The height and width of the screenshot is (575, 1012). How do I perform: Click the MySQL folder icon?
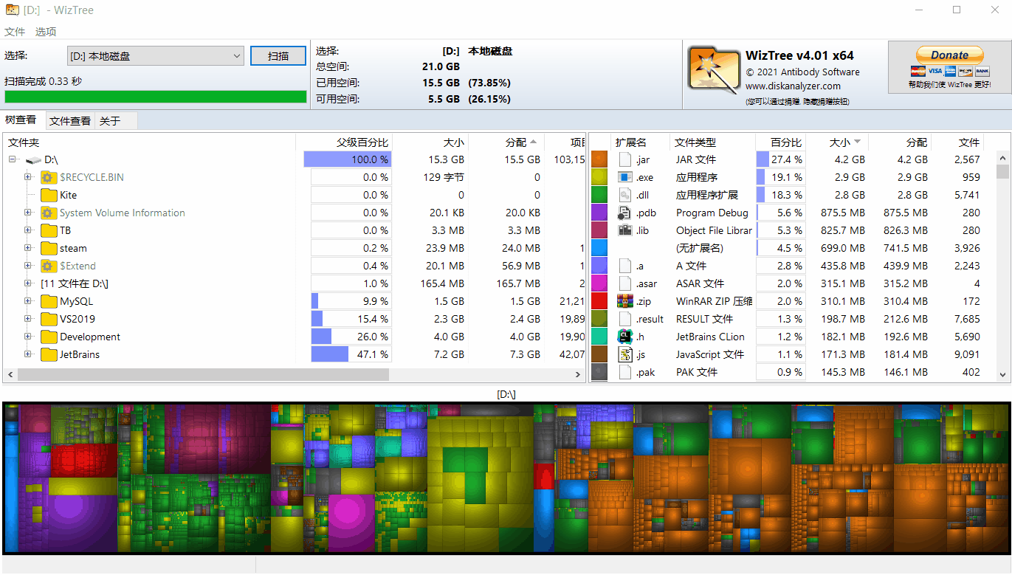click(x=49, y=301)
